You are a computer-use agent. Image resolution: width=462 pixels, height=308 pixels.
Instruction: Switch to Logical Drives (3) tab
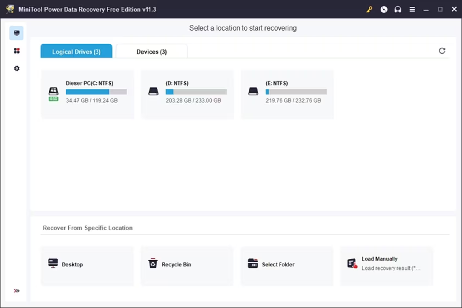(x=76, y=51)
